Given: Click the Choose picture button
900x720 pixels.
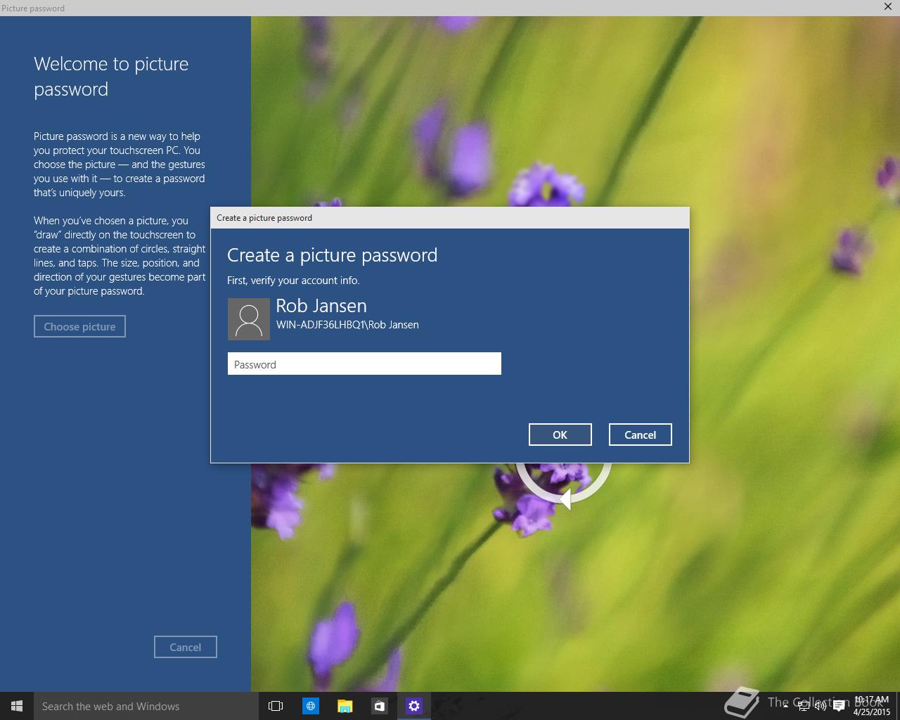Looking at the screenshot, I should [79, 326].
